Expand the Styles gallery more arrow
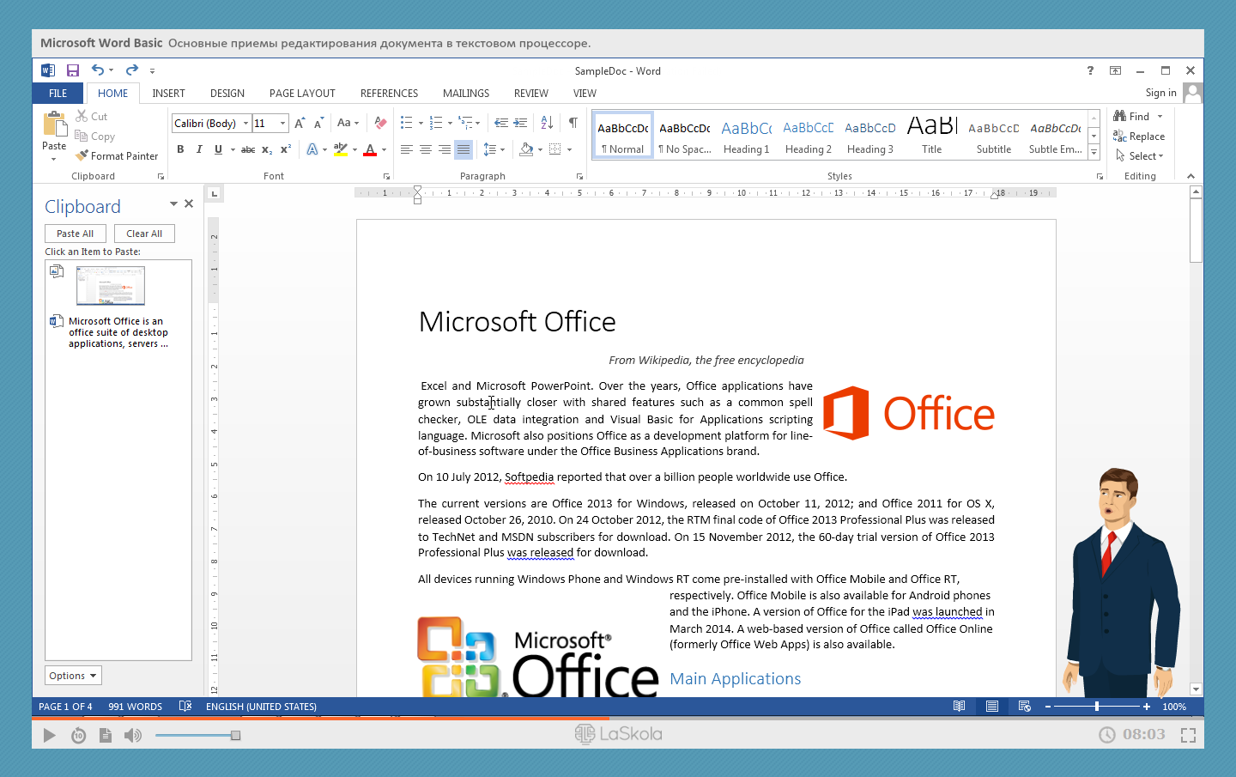Screen dimensions: 1236x777 click(1094, 152)
